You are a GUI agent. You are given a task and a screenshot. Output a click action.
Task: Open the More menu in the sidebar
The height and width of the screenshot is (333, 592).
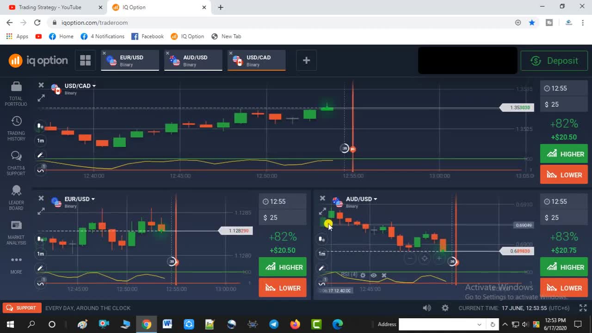(x=16, y=265)
